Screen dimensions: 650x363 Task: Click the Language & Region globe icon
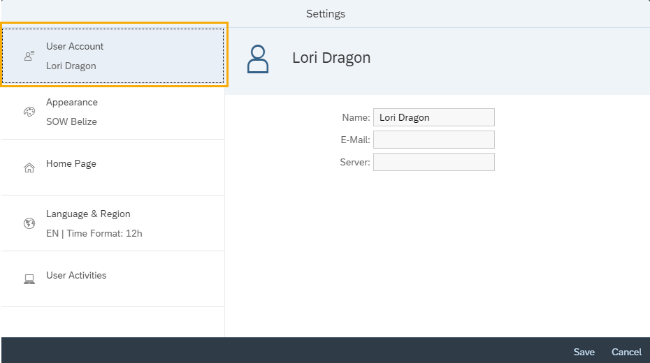point(29,223)
